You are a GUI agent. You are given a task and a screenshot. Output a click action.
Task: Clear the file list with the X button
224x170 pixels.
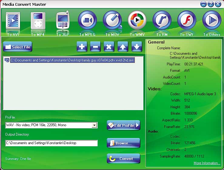click(x=109, y=47)
